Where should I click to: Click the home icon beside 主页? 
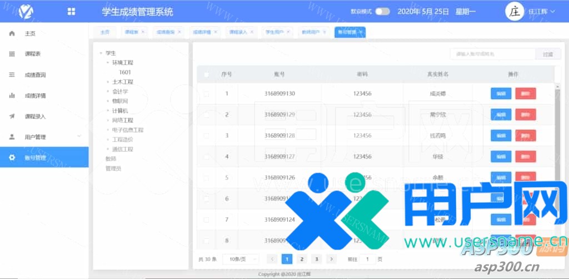tap(12, 33)
